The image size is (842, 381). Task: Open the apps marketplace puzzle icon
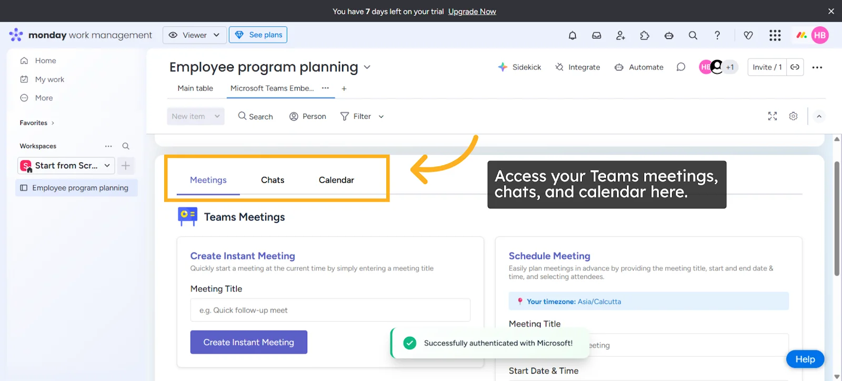644,35
